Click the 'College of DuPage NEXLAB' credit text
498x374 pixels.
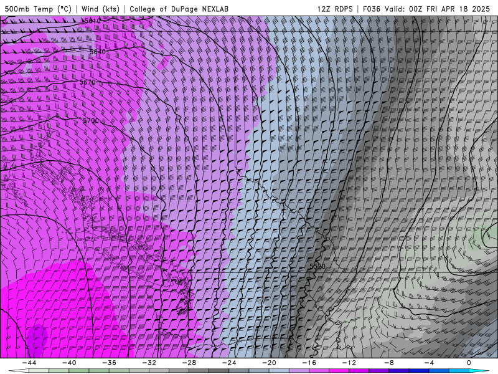click(x=179, y=9)
